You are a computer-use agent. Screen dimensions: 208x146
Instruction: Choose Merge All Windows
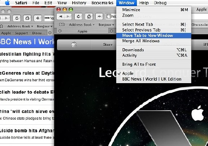153,41
